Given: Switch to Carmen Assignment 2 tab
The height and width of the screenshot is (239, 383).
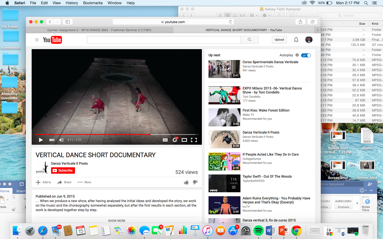Looking at the screenshot, I should [x=99, y=30].
